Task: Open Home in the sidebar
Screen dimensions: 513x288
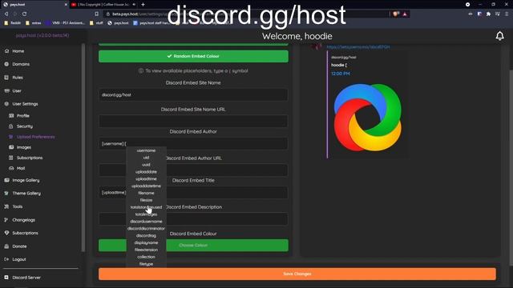Action: [14, 51]
